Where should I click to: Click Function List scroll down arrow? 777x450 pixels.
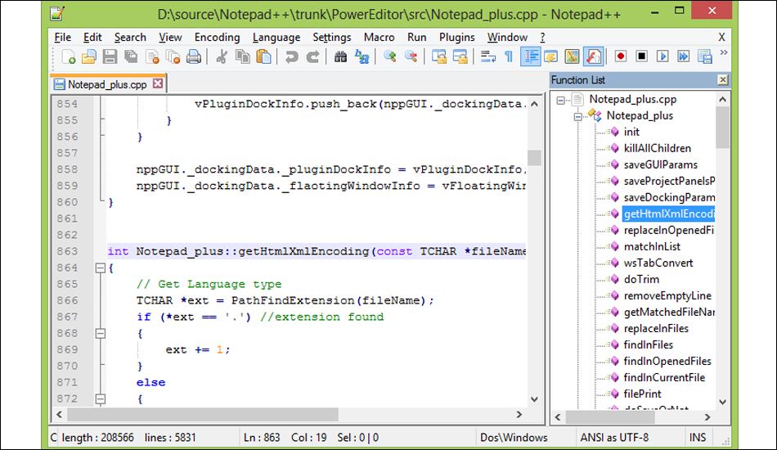point(722,402)
